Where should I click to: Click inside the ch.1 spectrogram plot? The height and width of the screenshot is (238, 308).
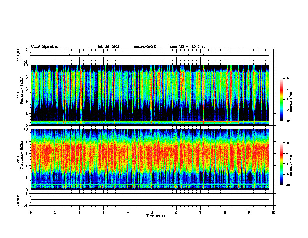click(150, 95)
